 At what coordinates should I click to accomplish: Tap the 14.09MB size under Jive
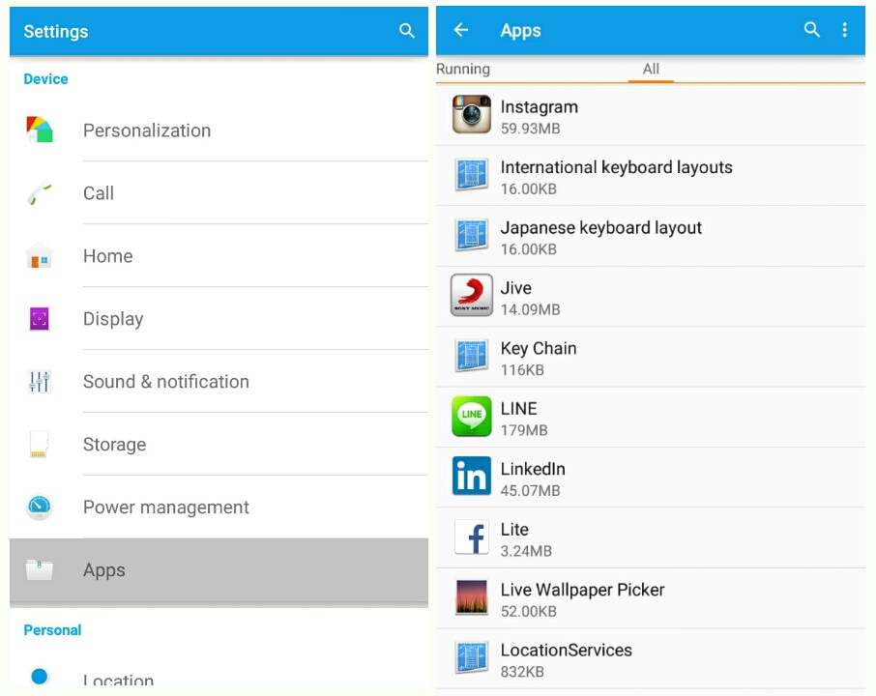point(530,309)
